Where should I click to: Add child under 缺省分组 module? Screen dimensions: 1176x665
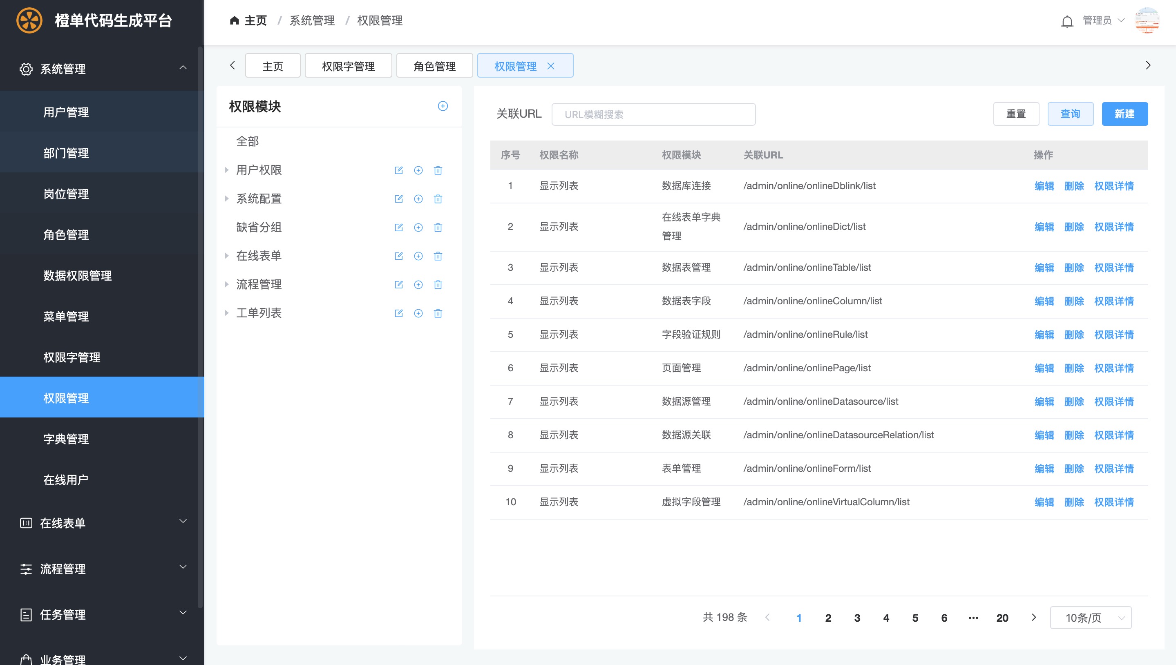point(418,228)
